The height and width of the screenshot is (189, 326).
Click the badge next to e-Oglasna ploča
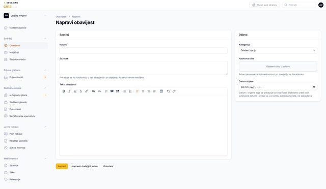coord(45,95)
